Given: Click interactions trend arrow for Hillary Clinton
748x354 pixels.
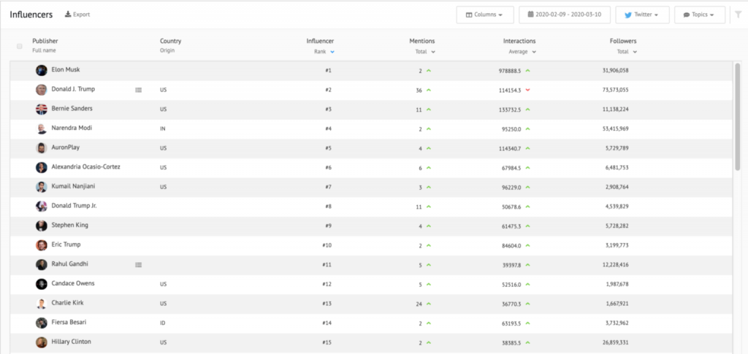Looking at the screenshot, I should pyautogui.click(x=527, y=342).
